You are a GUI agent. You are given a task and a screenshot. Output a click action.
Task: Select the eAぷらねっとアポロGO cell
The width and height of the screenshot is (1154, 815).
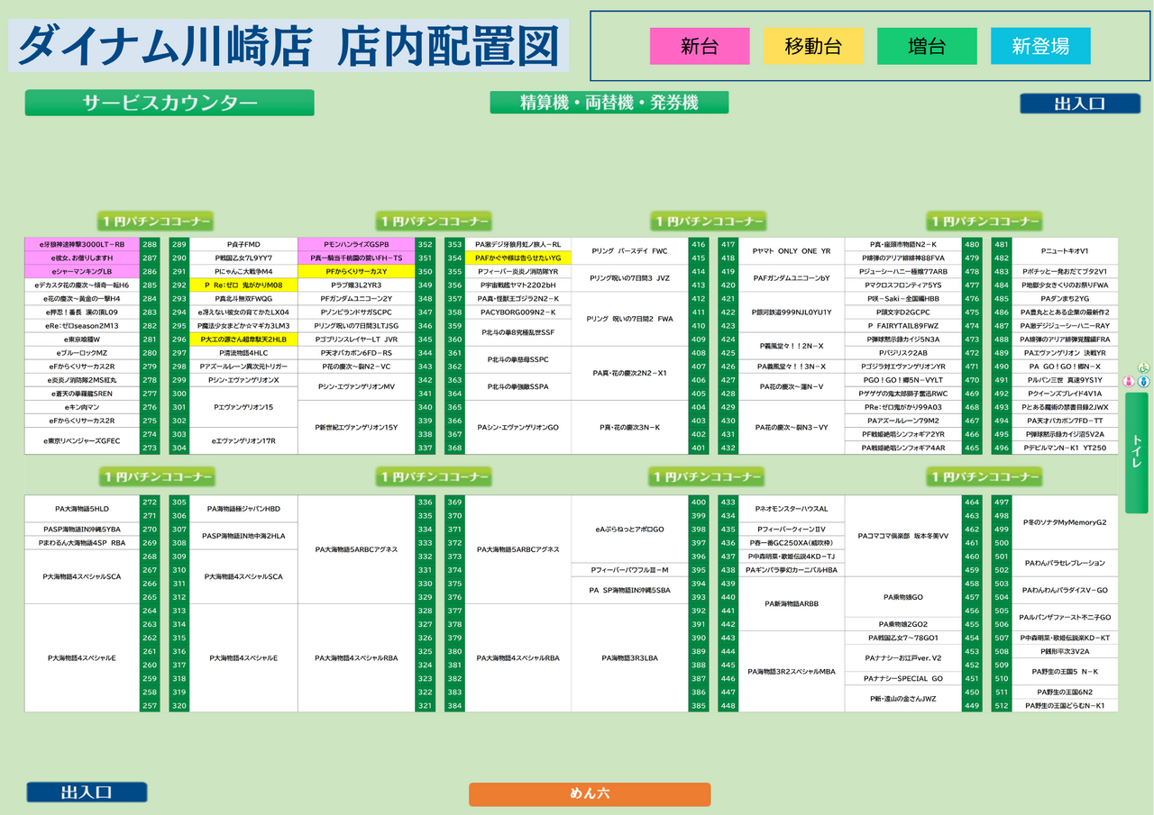point(629,530)
